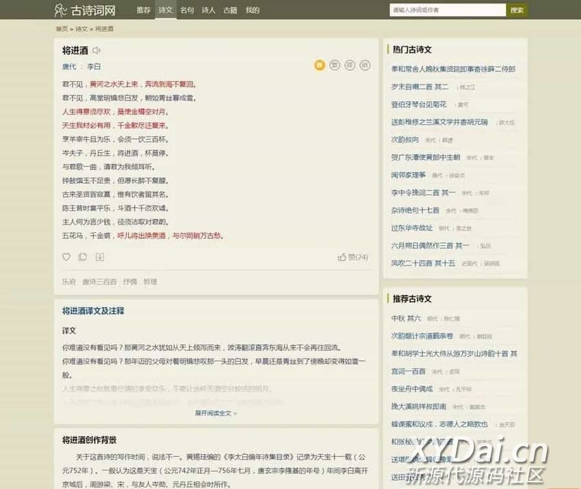Image resolution: width=581 pixels, height=489 pixels.
Task: Click the 首页 breadcrumb link
Action: (62, 29)
